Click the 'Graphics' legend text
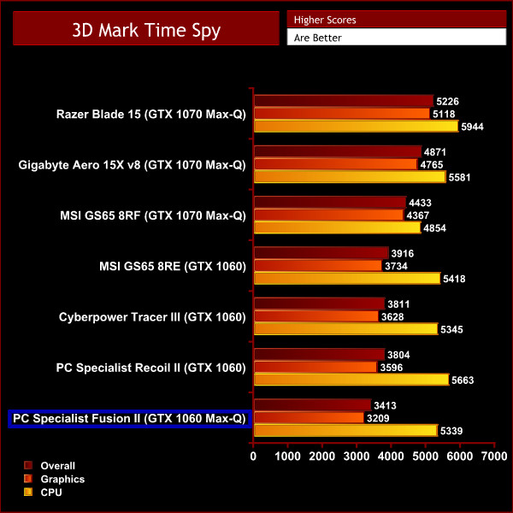The image size is (513, 513). (x=62, y=479)
